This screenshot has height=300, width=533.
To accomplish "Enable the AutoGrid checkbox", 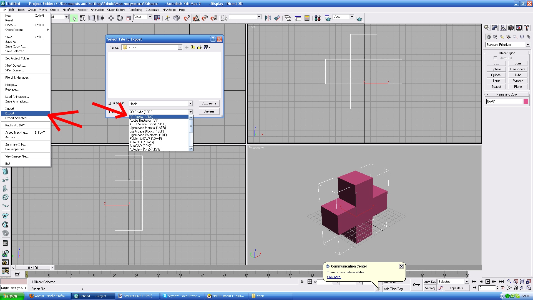I will tap(495, 58).
